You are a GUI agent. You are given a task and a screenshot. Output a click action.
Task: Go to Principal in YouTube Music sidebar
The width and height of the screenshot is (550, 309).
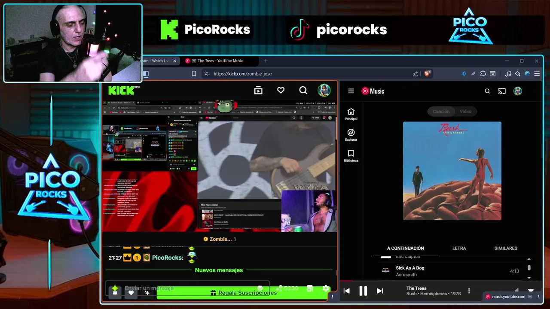(351, 114)
